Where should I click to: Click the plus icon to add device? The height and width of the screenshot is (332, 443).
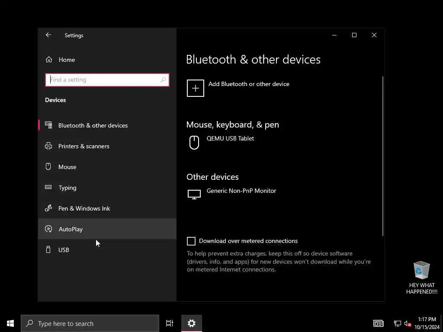(x=196, y=88)
